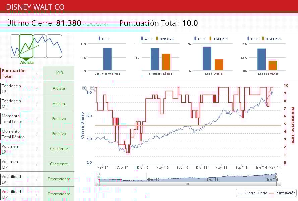Image resolution: width=298 pixels, height=201 pixels.
Task: Click the Decreciente value for Volatilidad MP
Action: coord(59,194)
